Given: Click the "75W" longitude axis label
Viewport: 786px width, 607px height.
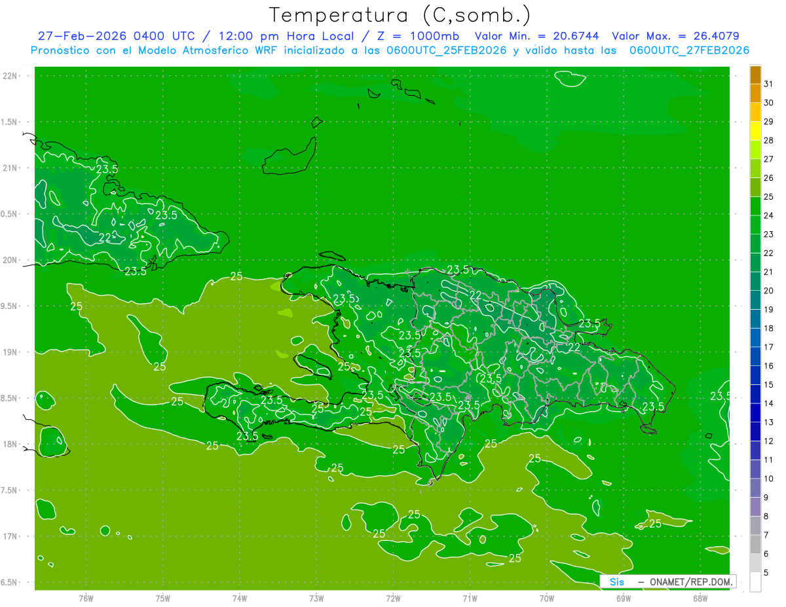Looking at the screenshot, I should (162, 598).
